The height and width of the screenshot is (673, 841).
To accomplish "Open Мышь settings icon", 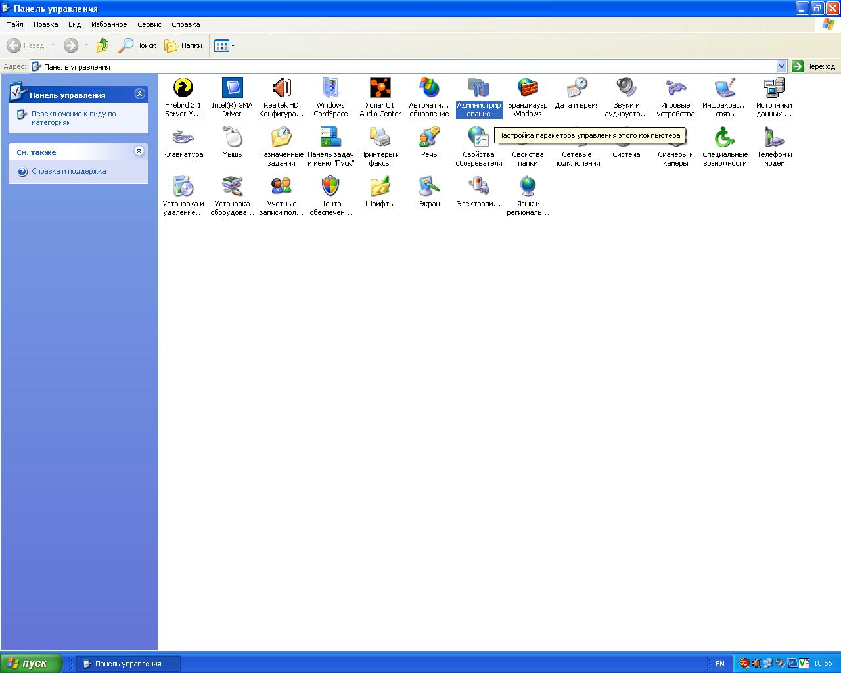I will 232,137.
